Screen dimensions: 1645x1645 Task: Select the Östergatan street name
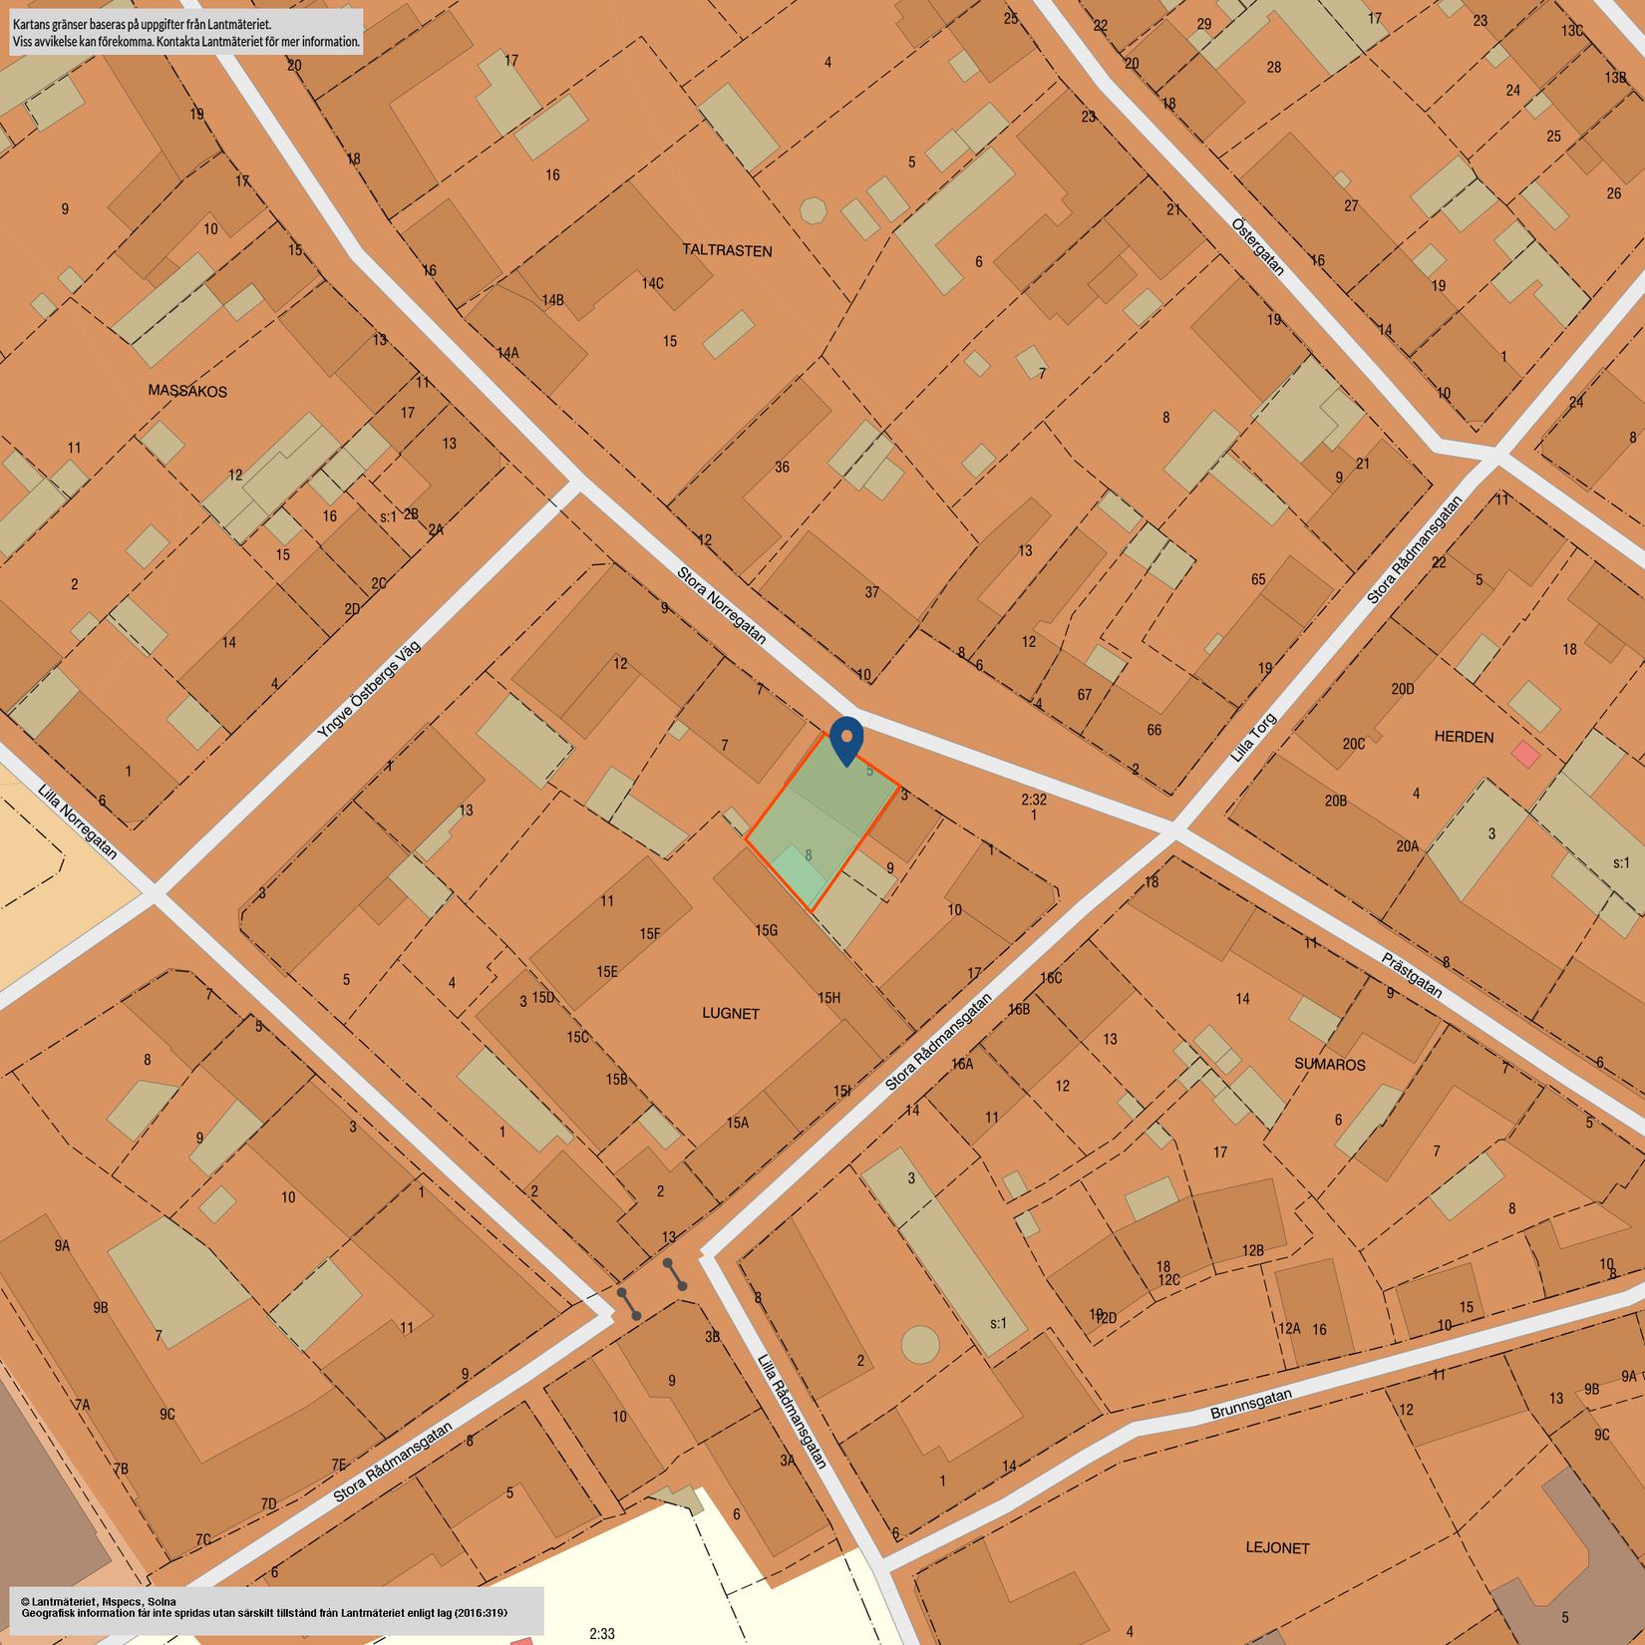(x=1258, y=246)
